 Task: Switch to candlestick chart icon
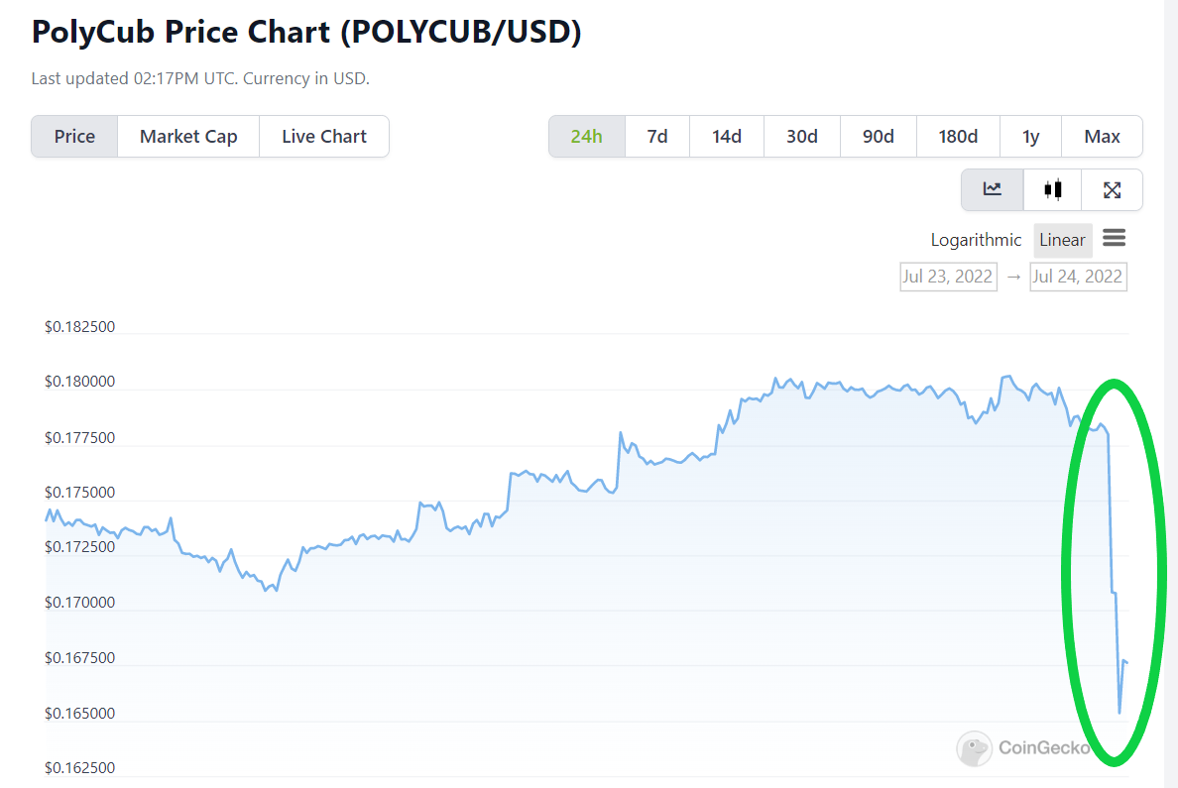pos(1052,190)
